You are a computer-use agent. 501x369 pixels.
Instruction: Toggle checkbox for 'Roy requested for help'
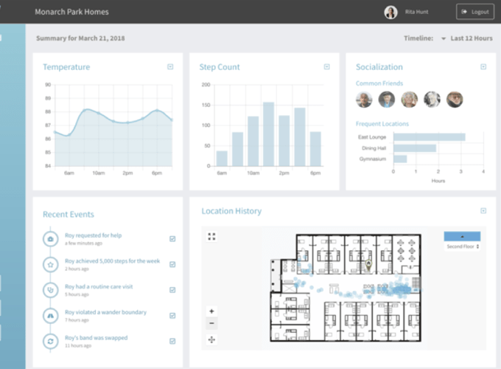point(172,238)
